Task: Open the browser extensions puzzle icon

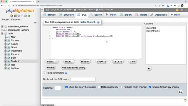Action: tap(175, 6)
